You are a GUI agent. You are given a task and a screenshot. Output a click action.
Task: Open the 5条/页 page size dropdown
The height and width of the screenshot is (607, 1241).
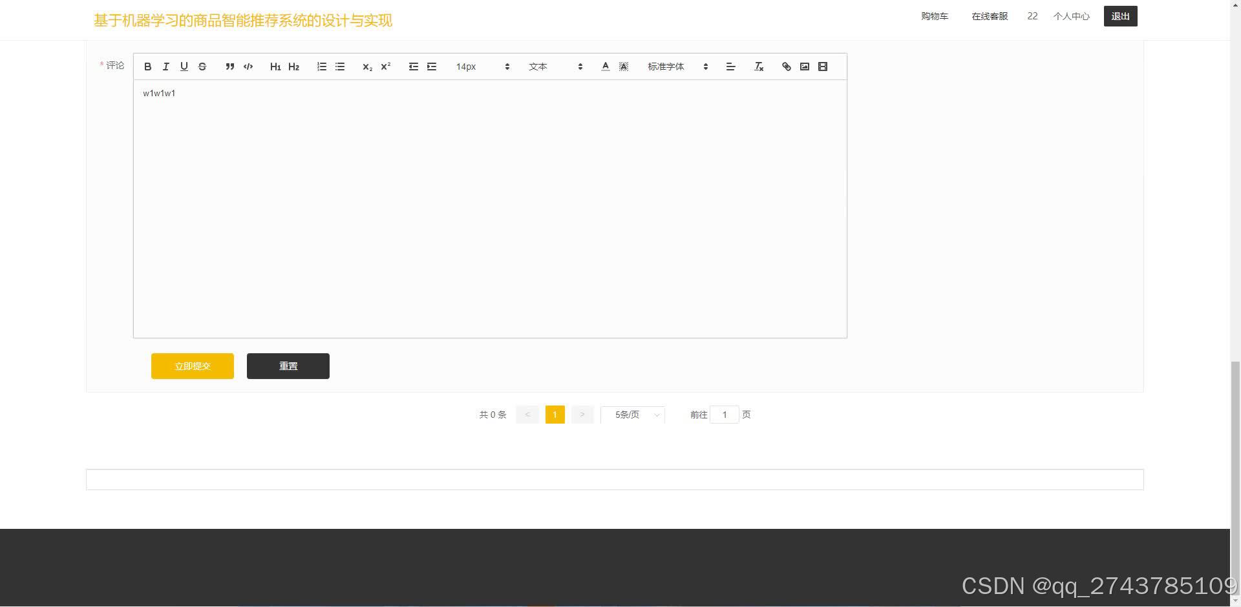point(633,415)
